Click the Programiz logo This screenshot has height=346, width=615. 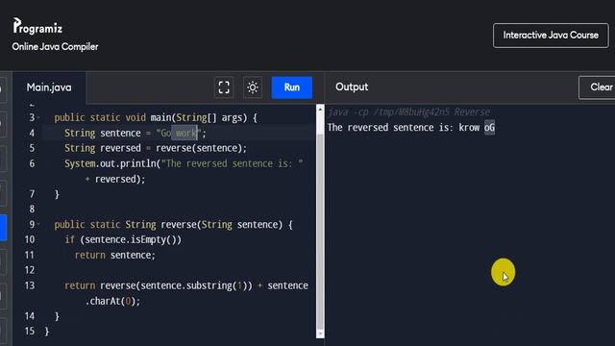(37, 27)
